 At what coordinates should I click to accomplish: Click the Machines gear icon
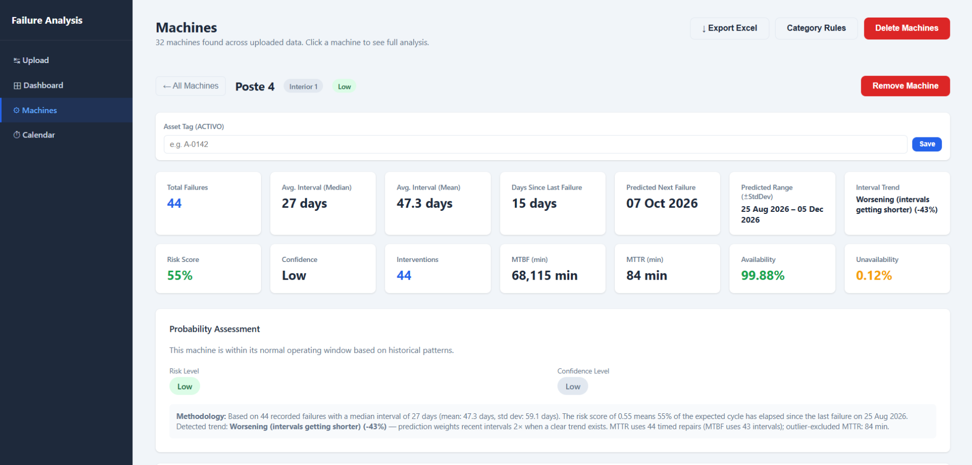[17, 111]
